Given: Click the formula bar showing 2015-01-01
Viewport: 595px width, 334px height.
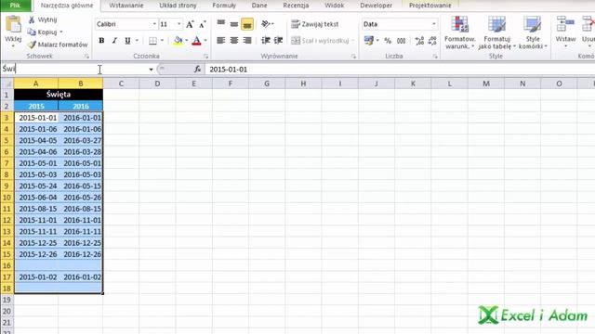Looking at the screenshot, I should (x=401, y=70).
